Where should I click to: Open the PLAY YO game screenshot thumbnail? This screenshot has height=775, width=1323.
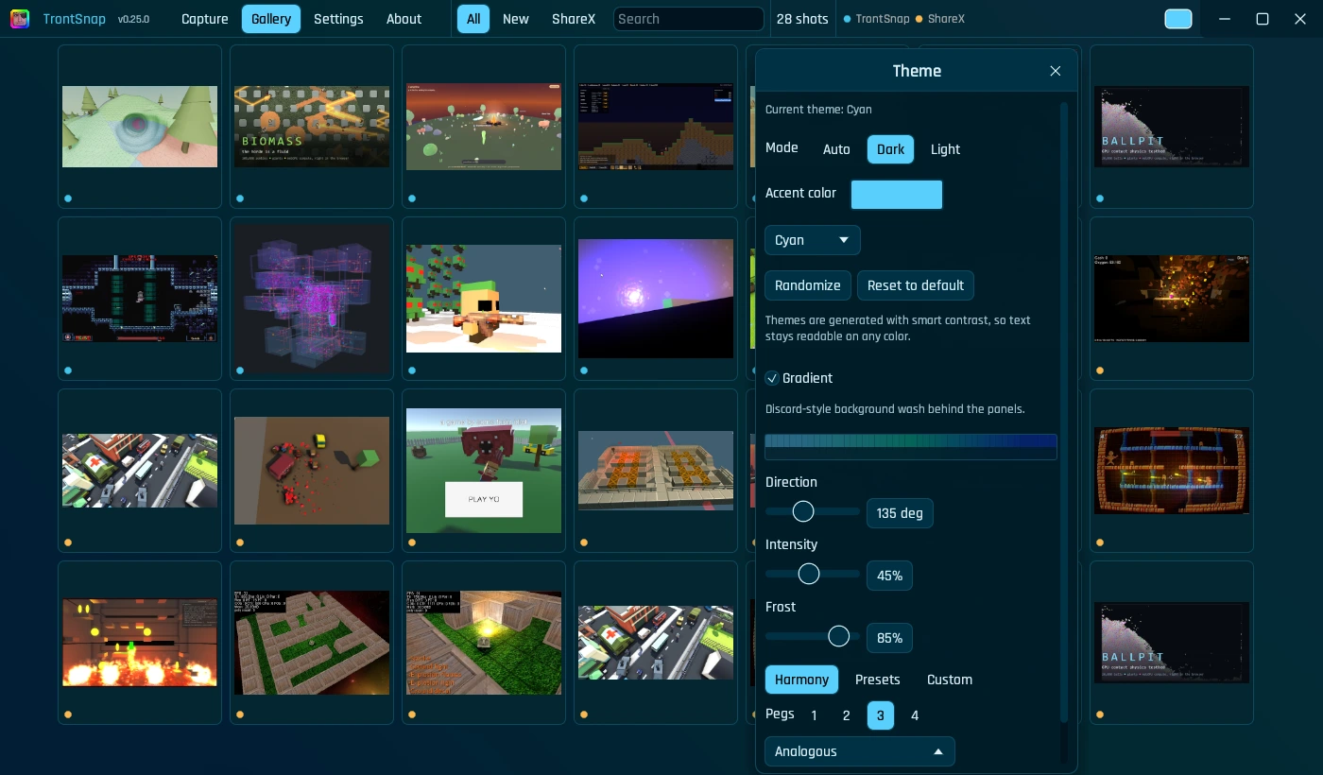tap(484, 471)
